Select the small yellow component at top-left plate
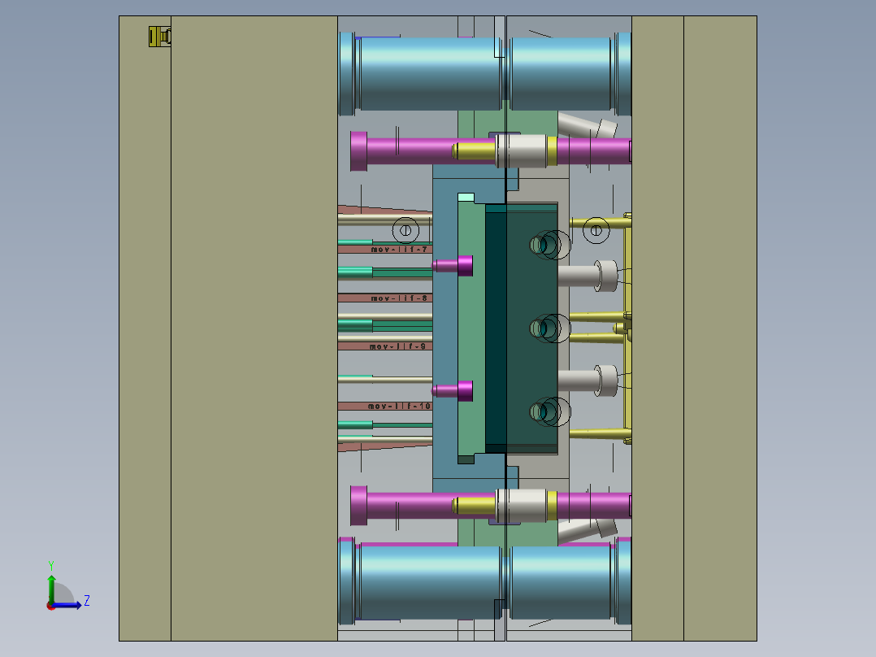Viewport: 876px width, 657px height. (160, 37)
